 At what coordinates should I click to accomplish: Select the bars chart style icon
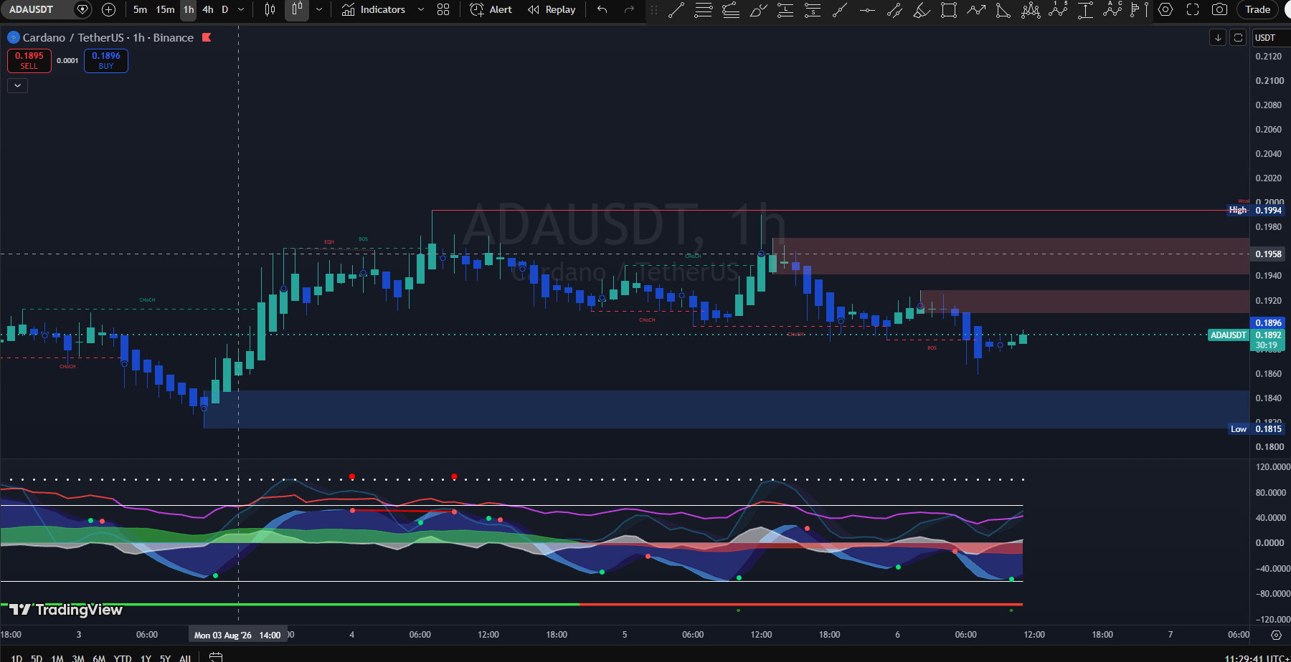pyautogui.click(x=270, y=9)
